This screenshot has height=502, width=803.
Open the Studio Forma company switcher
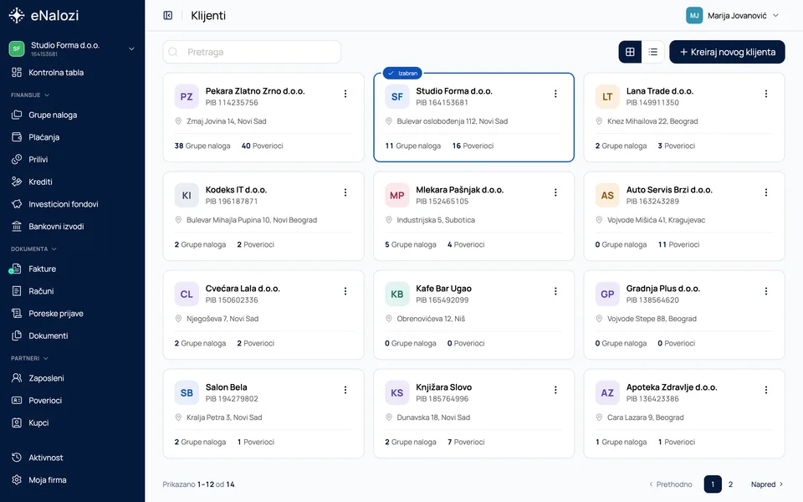point(72,49)
